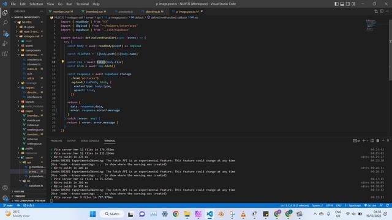The width and height of the screenshot is (392, 220).
Task: Open the Source Control view
Action: pos(5,33)
